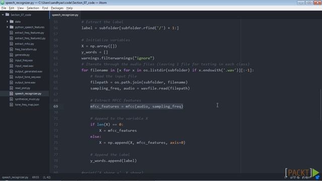Screen dimensions: 322x181
Task: Expand the python_speech_features folder arrow
Action: [x=7, y=27]
